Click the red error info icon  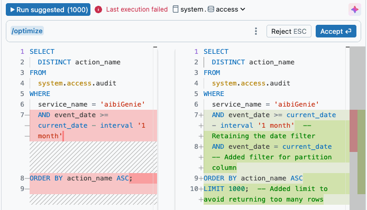click(98, 9)
